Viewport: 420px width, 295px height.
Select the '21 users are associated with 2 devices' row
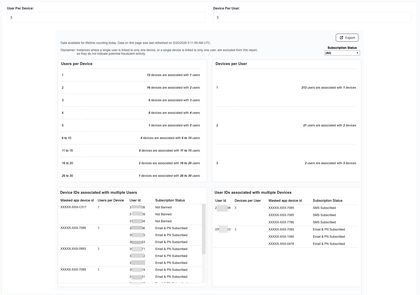click(286, 125)
